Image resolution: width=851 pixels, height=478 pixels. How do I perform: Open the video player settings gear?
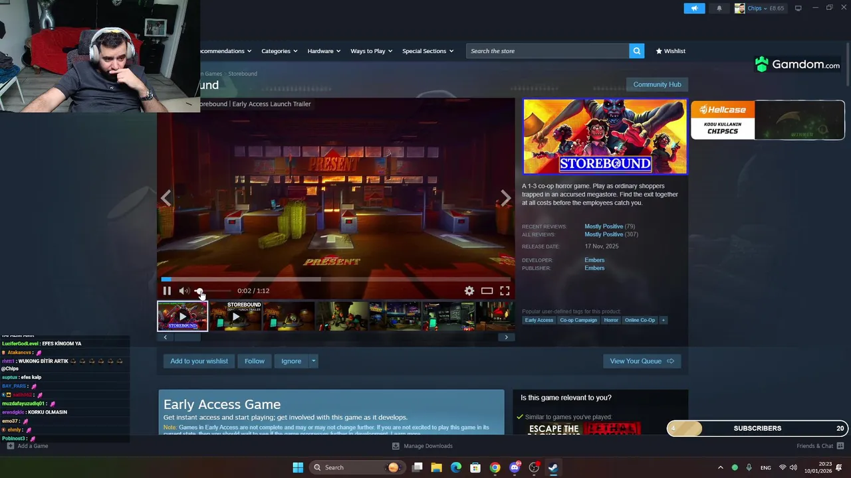(x=469, y=291)
